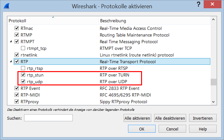This screenshot has height=140, width=224.
Task: Click the scrollbar up arrow
Action: click(213, 20)
